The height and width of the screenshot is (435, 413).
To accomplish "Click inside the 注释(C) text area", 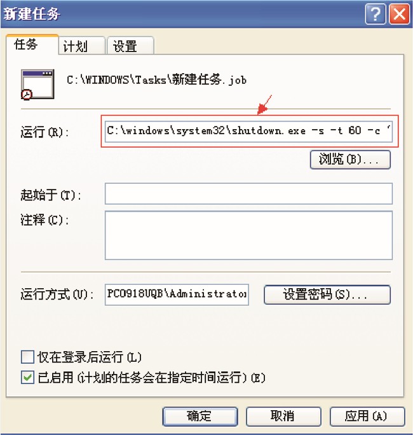I will pos(248,235).
